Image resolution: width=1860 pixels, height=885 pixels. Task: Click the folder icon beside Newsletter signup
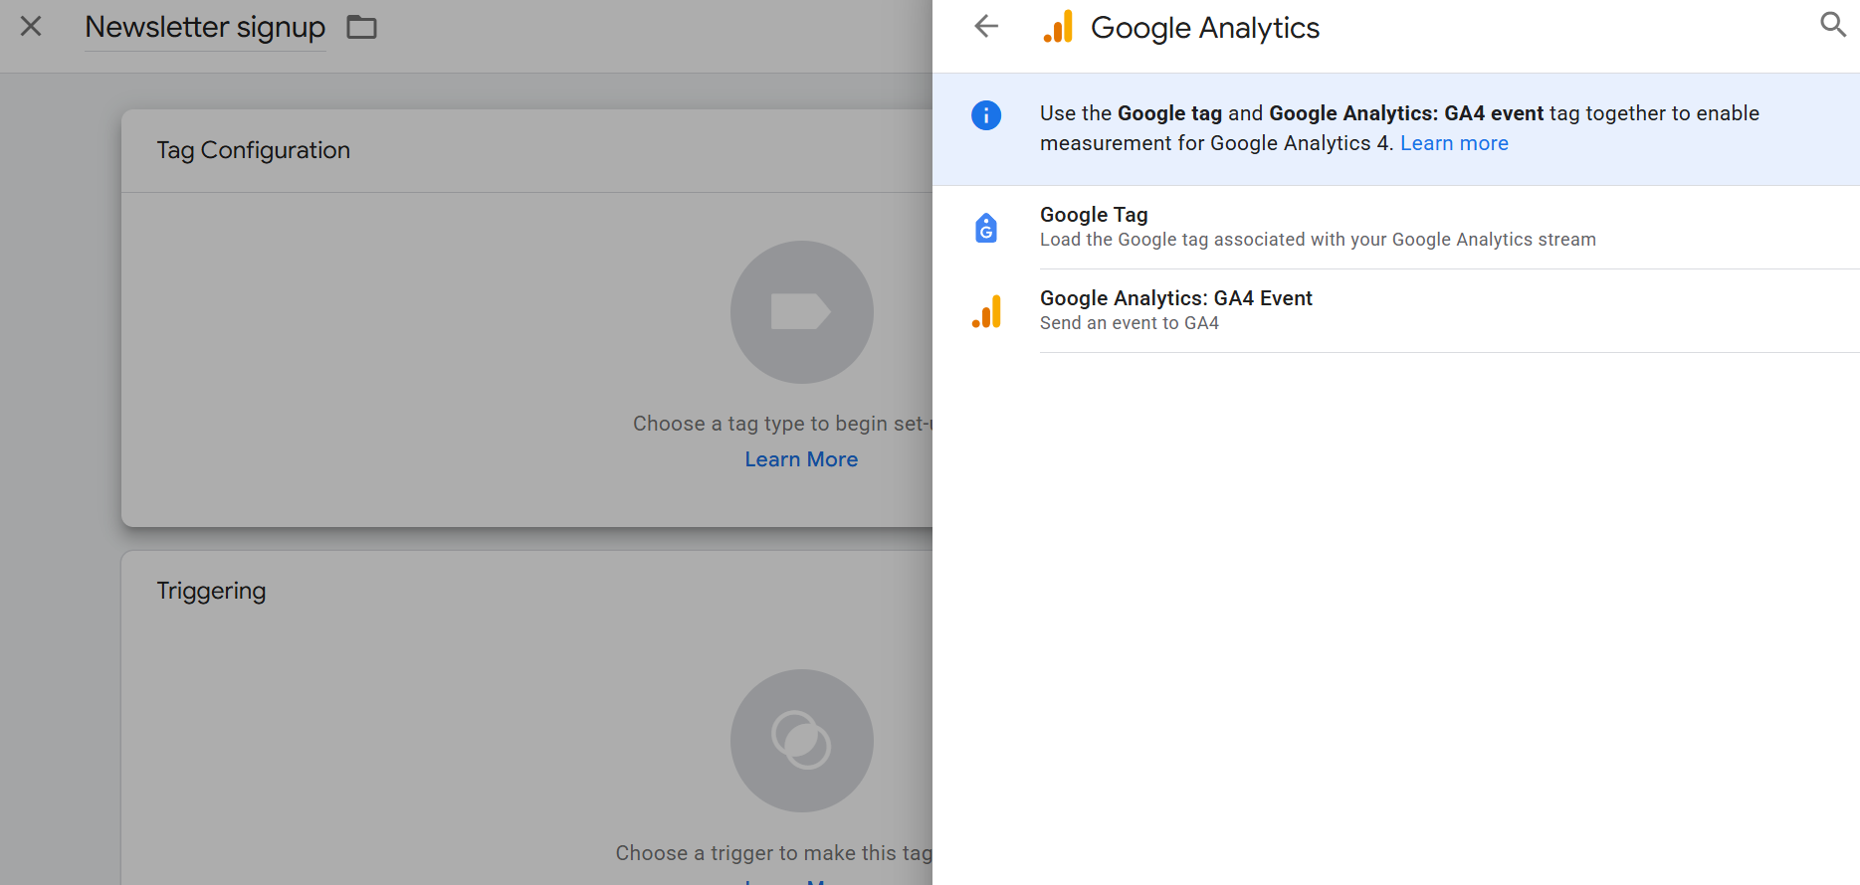click(x=361, y=27)
